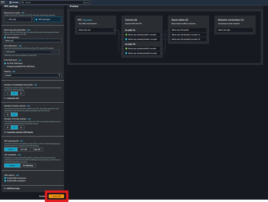Select the S3 Gateway endpoint option

click(x=28, y=165)
